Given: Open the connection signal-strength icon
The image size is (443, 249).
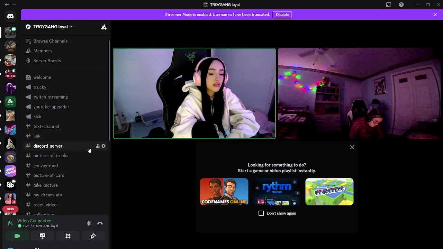Looking at the screenshot, I should [10, 223].
